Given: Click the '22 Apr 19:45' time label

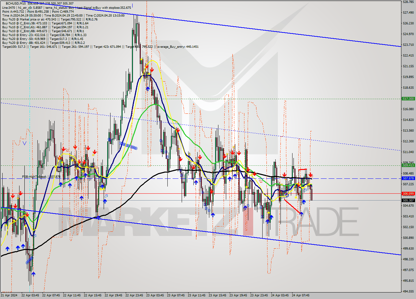Looking at the screenshot, I should pyautogui.click(x=113, y=295).
